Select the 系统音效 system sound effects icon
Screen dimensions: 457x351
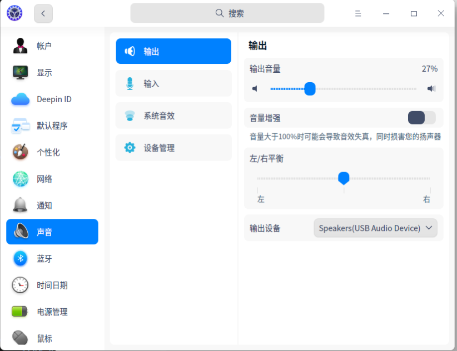click(130, 116)
